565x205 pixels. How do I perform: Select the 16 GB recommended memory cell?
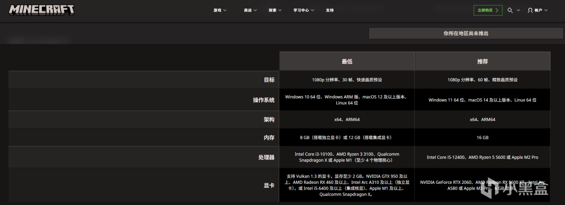482,138
